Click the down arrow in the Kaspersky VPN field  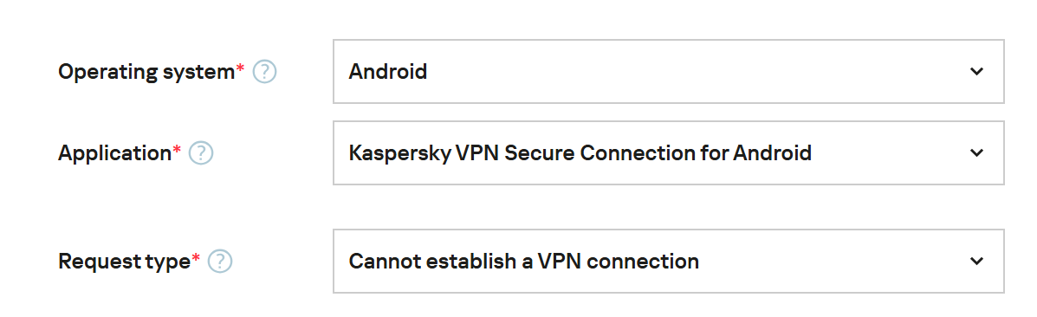pyautogui.click(x=976, y=153)
